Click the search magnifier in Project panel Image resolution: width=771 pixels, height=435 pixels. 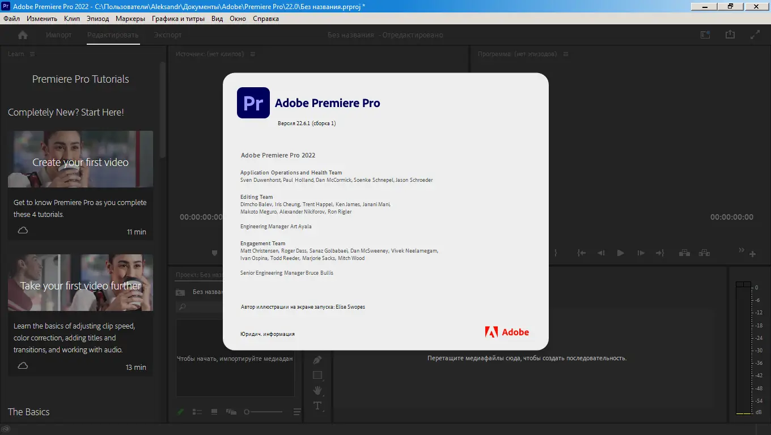tap(182, 307)
